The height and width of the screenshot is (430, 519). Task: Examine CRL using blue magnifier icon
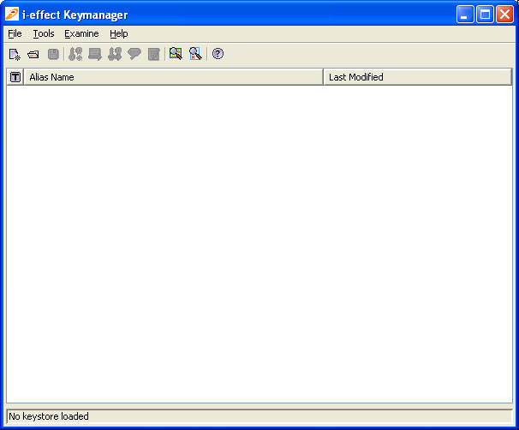coord(195,54)
